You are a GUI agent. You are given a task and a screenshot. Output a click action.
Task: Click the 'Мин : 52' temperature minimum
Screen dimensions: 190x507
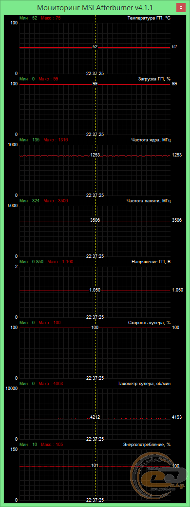(x=28, y=18)
